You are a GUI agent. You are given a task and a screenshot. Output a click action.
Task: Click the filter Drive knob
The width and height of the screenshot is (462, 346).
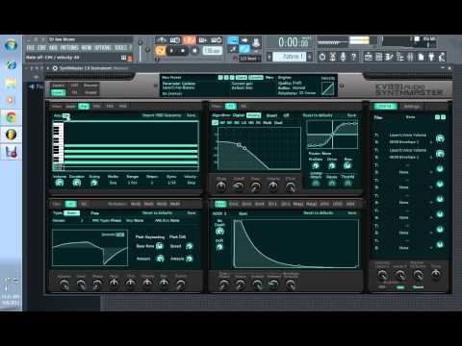click(332, 165)
